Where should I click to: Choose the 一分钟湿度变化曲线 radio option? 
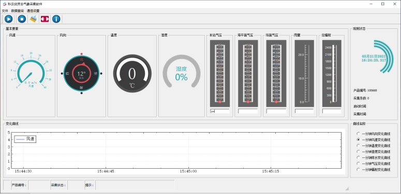click(358, 151)
